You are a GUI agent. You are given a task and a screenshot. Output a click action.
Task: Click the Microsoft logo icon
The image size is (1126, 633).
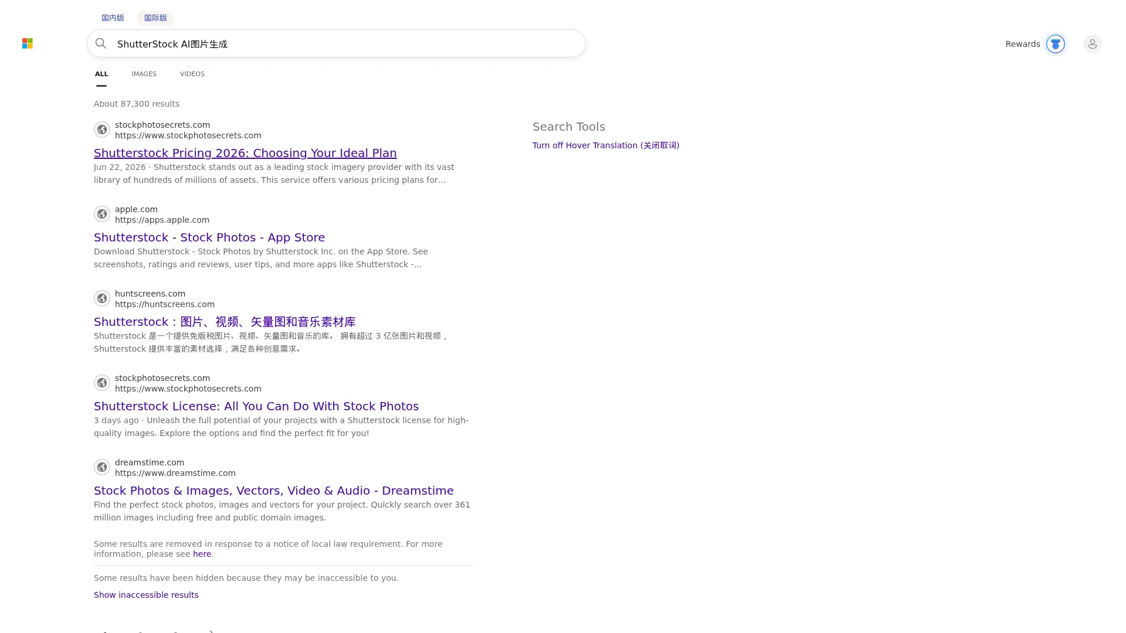pyautogui.click(x=28, y=43)
